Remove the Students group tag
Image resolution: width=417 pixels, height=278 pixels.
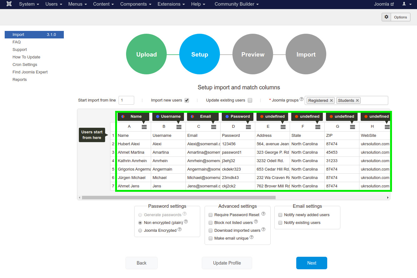pos(357,101)
